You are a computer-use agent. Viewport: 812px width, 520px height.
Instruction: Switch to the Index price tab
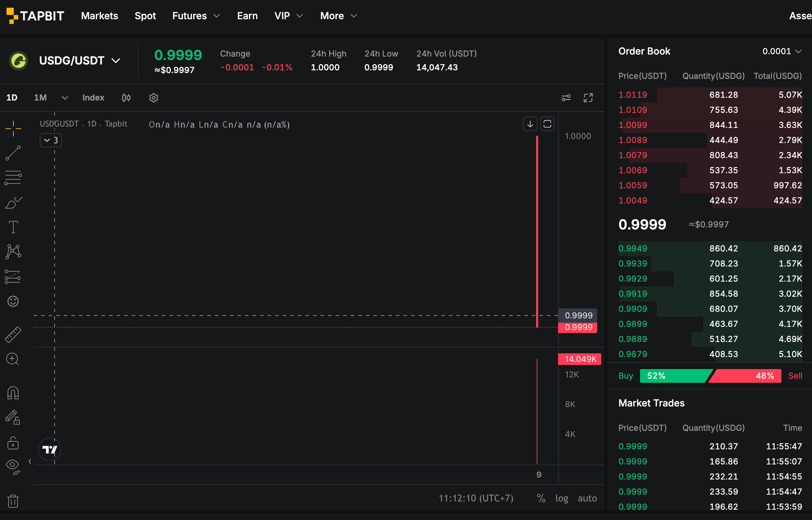pos(93,98)
